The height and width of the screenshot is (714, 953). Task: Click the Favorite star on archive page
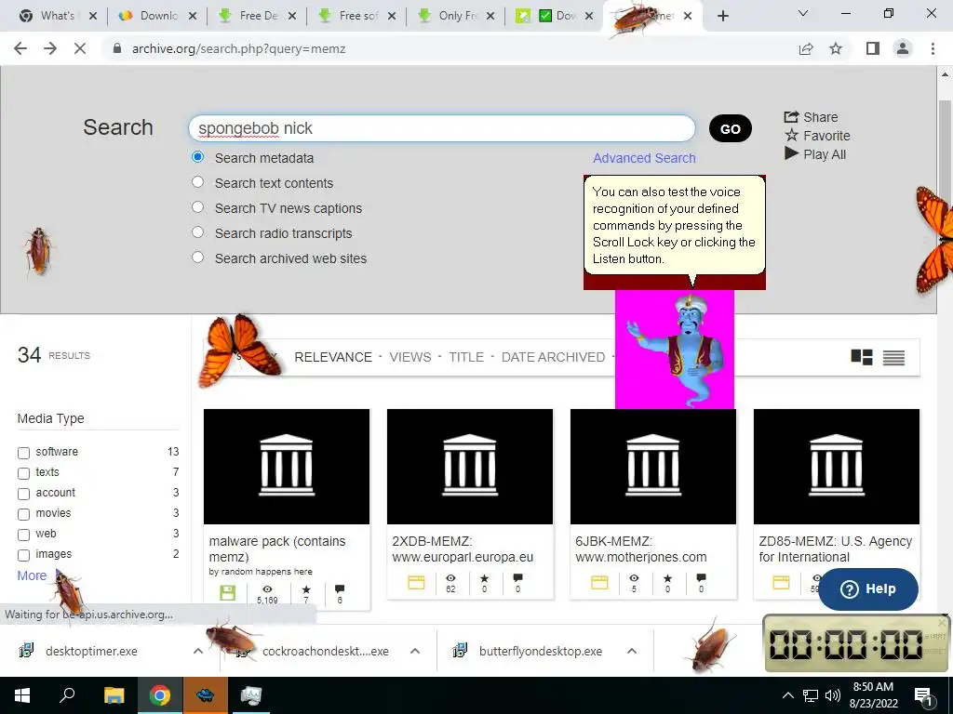(791, 136)
